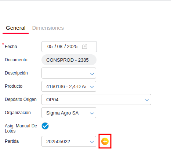Click the CONSPROD - 2385 document field

click(x=69, y=60)
